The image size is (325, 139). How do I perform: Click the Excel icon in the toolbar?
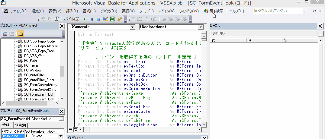click(x=112, y=19)
